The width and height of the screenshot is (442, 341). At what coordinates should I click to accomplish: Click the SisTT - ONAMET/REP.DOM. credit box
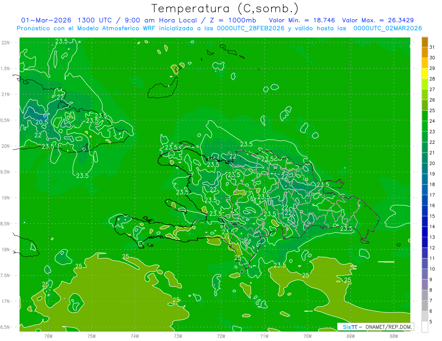[x=375, y=327]
